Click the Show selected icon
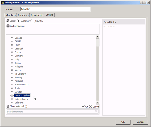Image resolution: width=151 pixels, height=127 pixels. tap(8, 106)
